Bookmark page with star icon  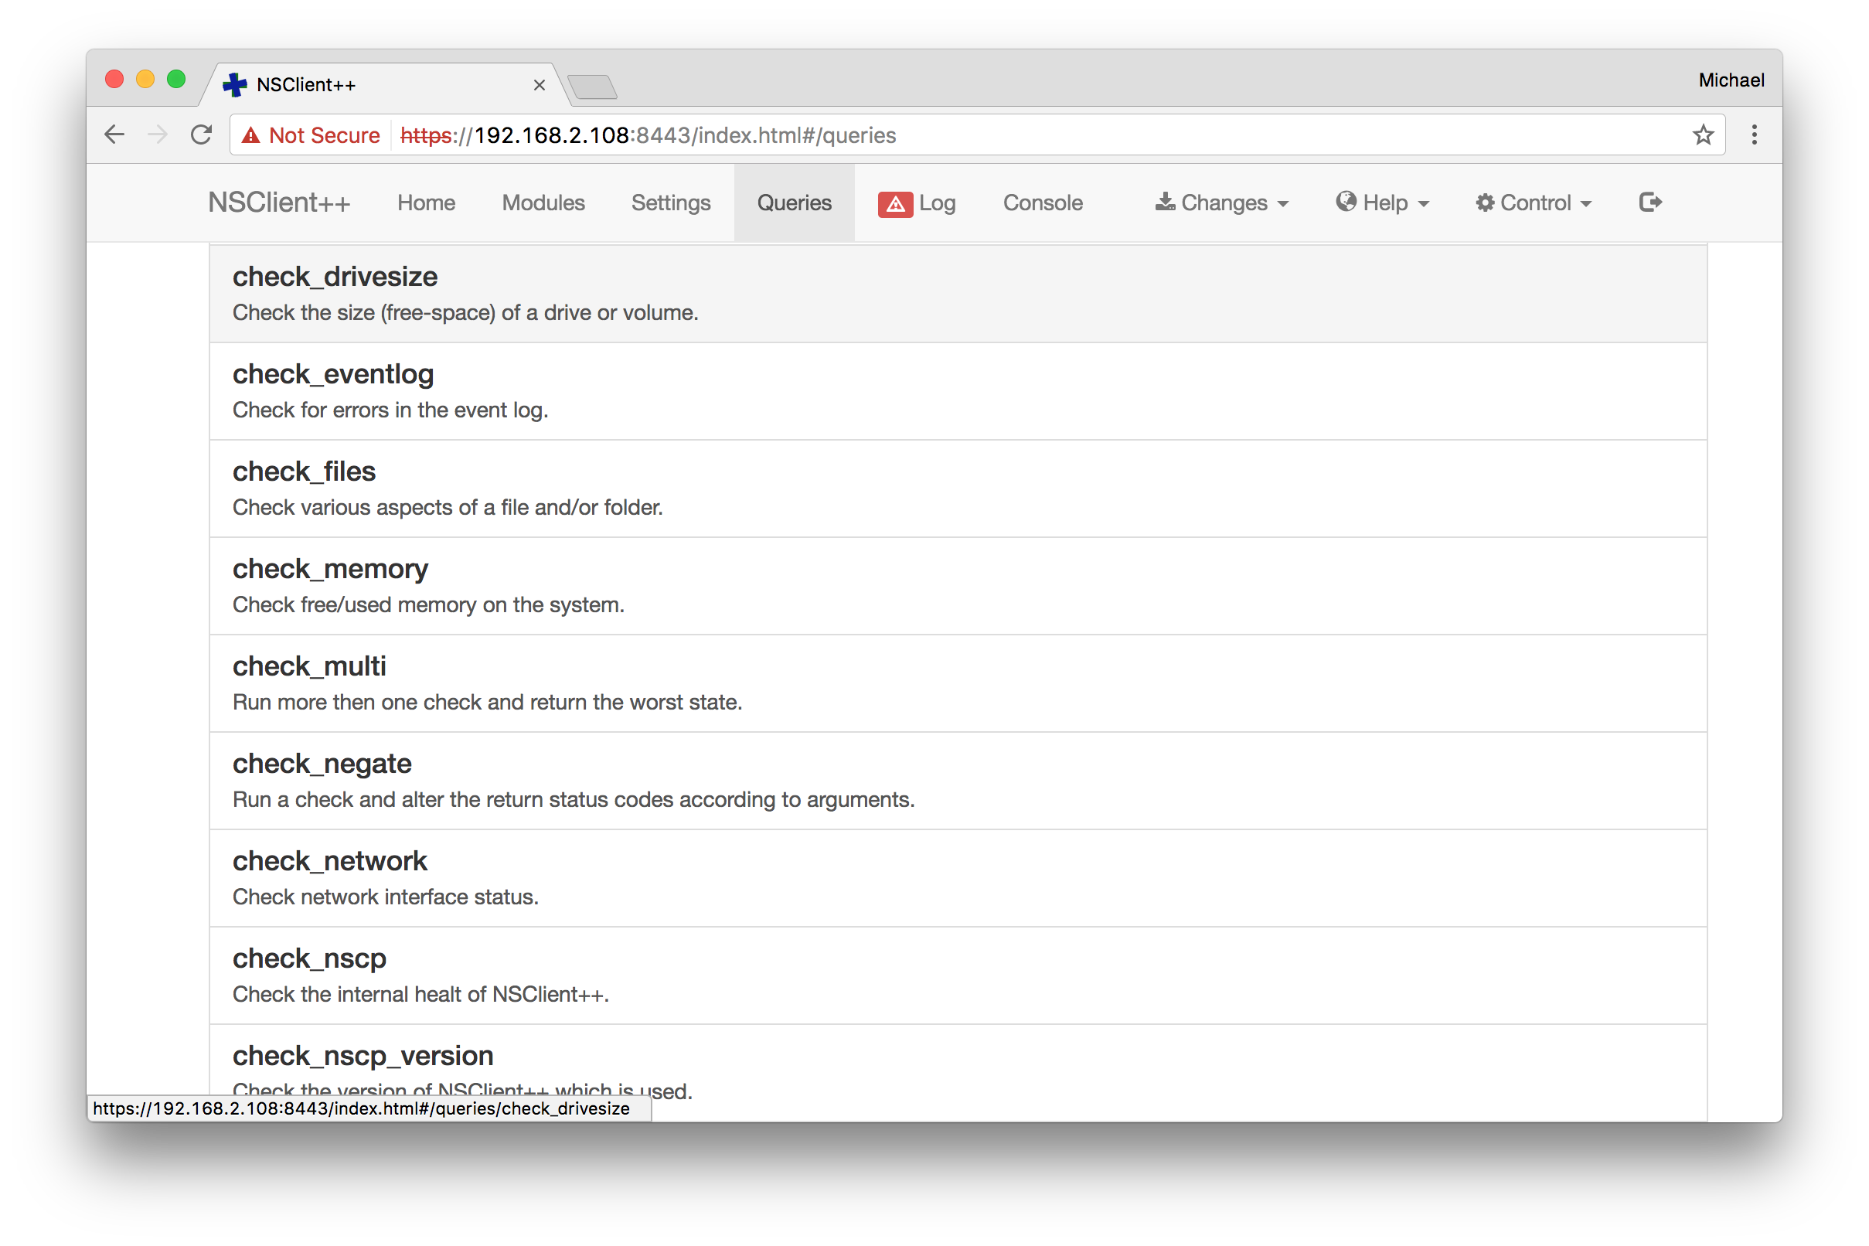tap(1703, 135)
